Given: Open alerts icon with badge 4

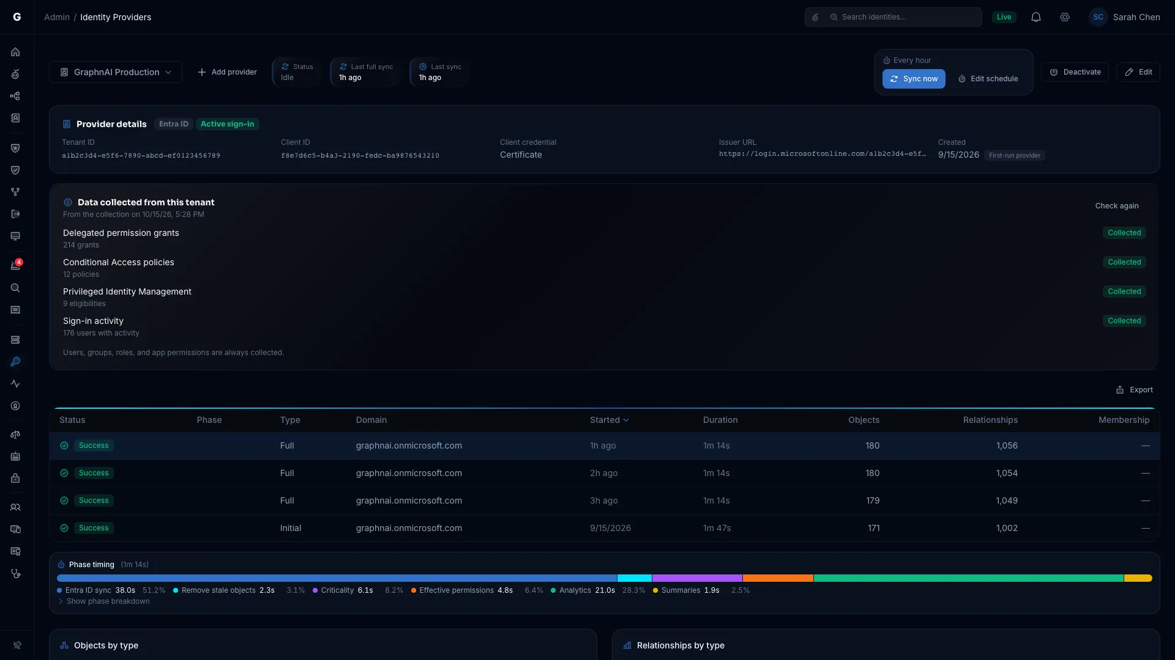Looking at the screenshot, I should click(15, 266).
